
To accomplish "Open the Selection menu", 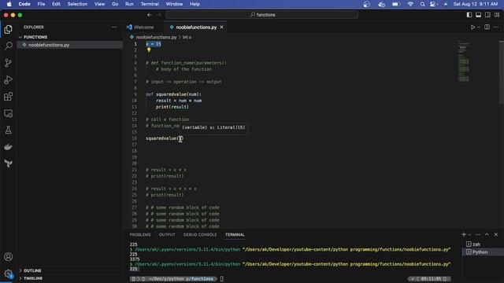I will 77,4.
